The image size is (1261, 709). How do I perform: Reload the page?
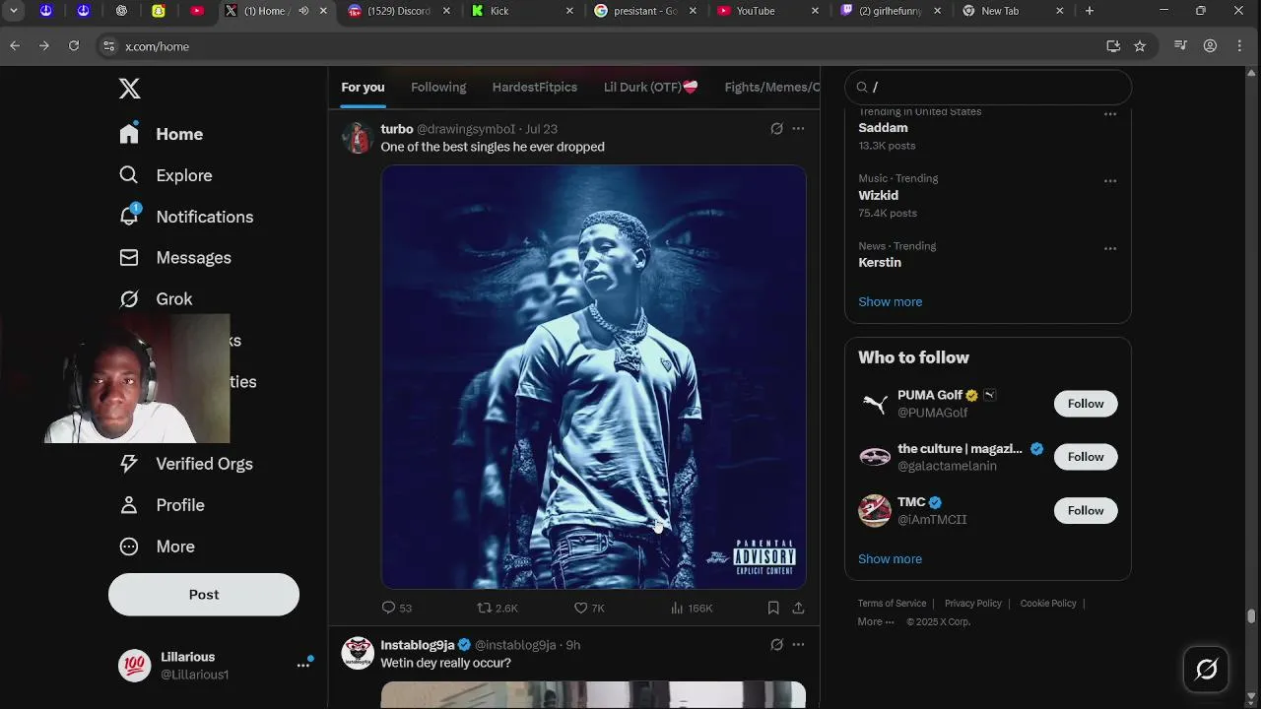point(73,46)
